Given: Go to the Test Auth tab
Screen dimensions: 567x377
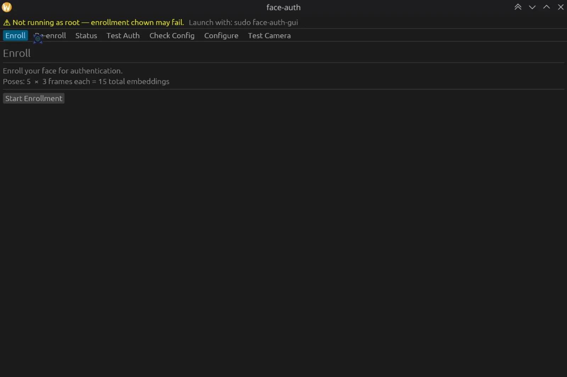Looking at the screenshot, I should coord(123,36).
